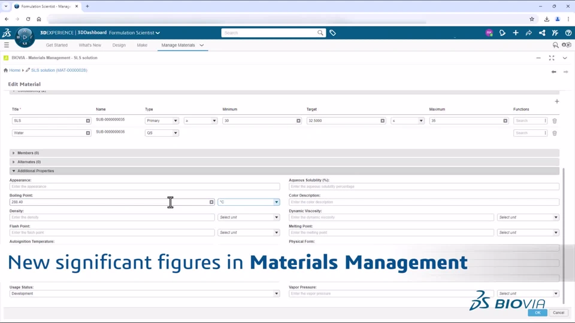The width and height of the screenshot is (575, 323).
Task: Delete the Water constituent row
Action: coord(555,133)
